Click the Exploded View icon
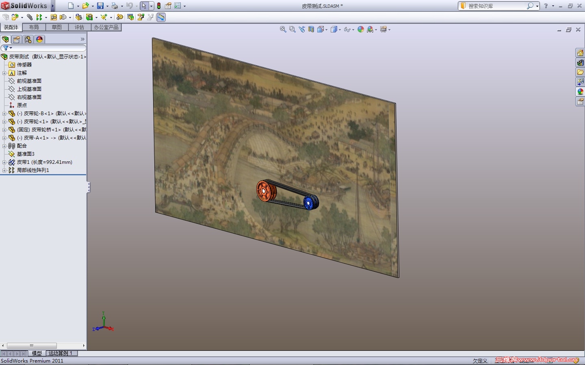Image resolution: width=585 pixels, height=365 pixels. pyautogui.click(x=141, y=17)
